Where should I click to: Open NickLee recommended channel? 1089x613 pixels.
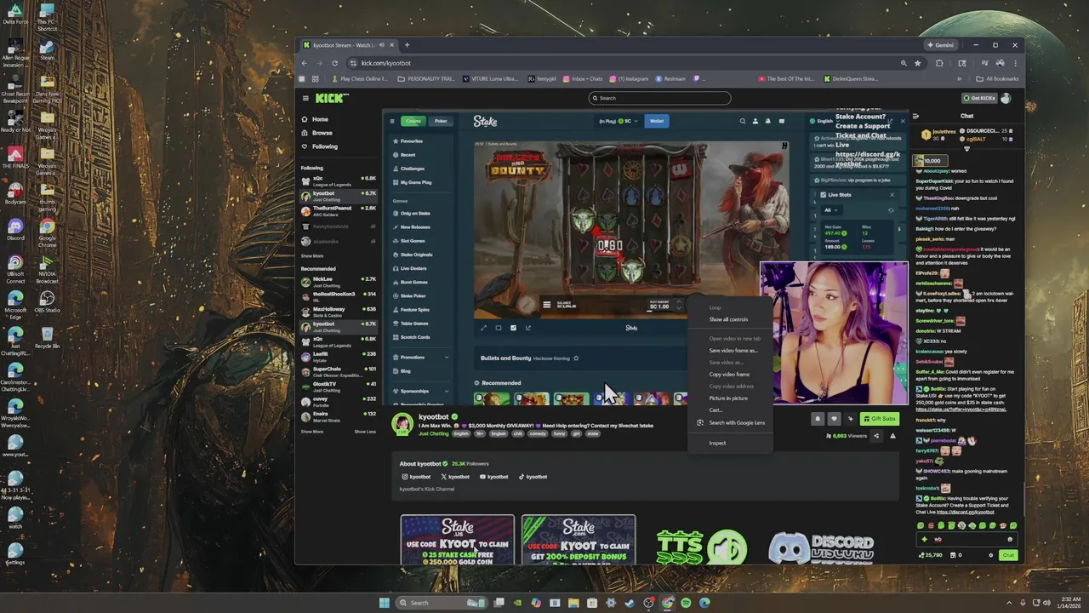tap(338, 280)
